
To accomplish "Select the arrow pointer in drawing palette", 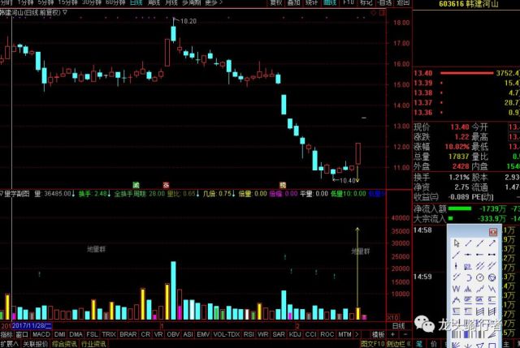I will (x=457, y=243).
